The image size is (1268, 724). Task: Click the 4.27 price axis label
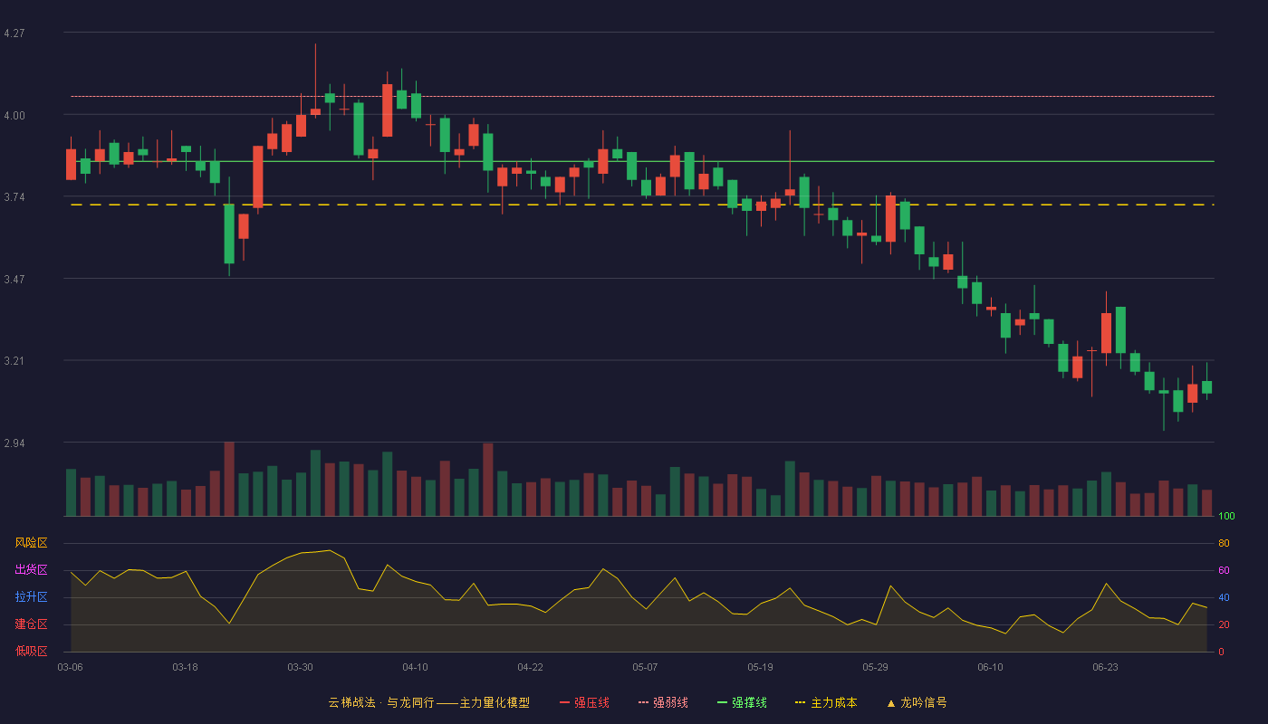point(14,33)
